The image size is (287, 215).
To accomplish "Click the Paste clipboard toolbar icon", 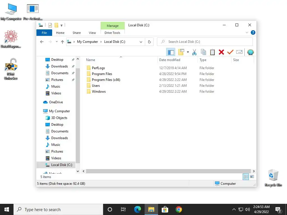I will pyautogui.click(x=212, y=52).
